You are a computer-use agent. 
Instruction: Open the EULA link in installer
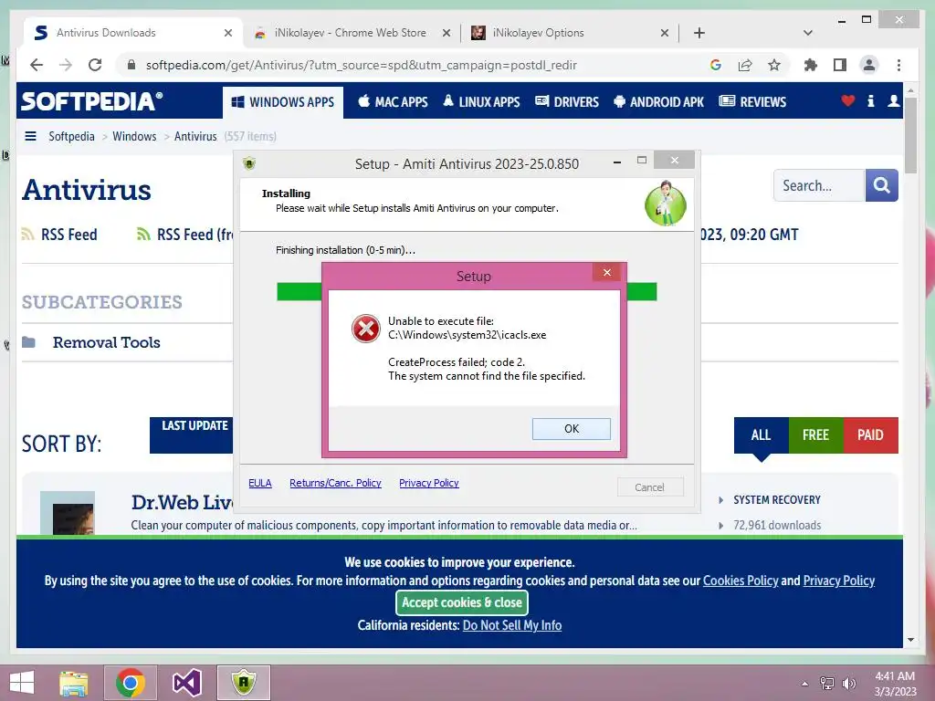(260, 483)
